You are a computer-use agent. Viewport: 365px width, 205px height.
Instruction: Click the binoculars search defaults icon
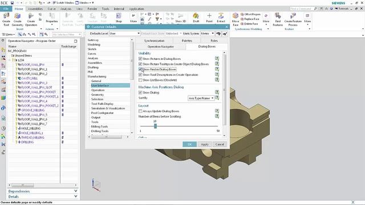218,34
